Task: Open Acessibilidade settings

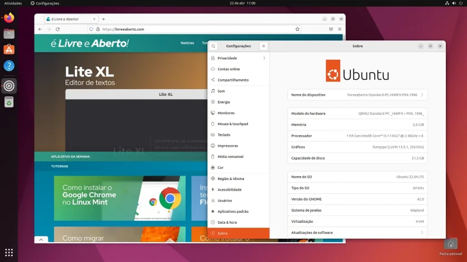Action: coord(239,189)
